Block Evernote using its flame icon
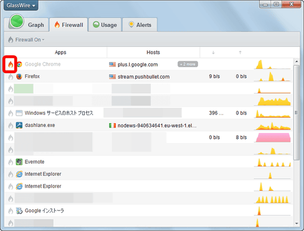304x231 pixels. pos(10,162)
